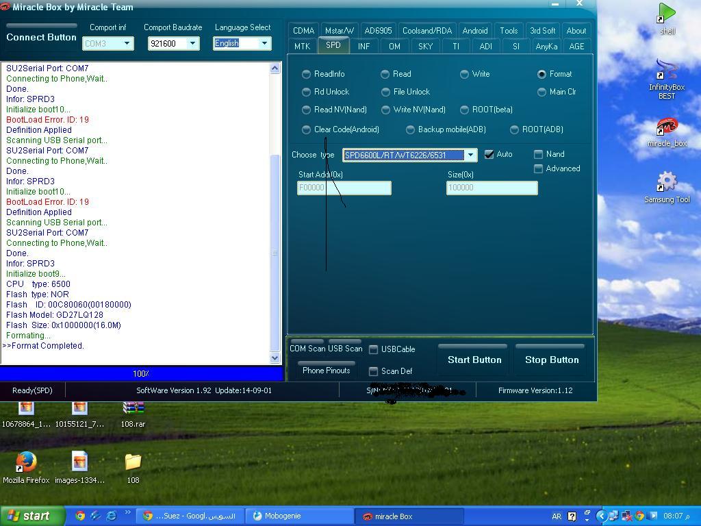
Task: Expand hidden tray icons arrow
Action: (601, 516)
